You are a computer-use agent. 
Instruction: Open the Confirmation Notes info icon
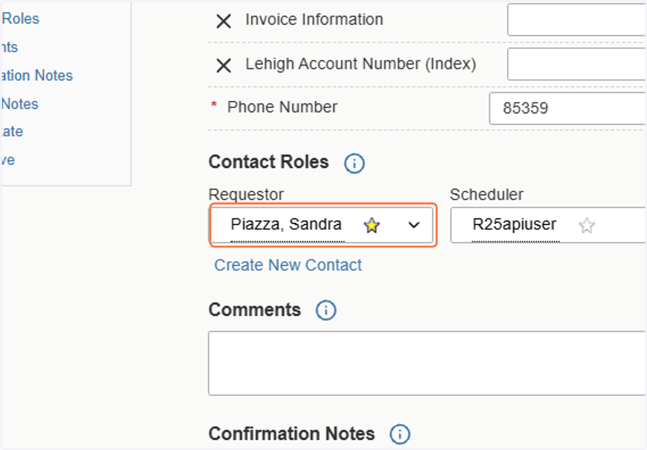400,434
